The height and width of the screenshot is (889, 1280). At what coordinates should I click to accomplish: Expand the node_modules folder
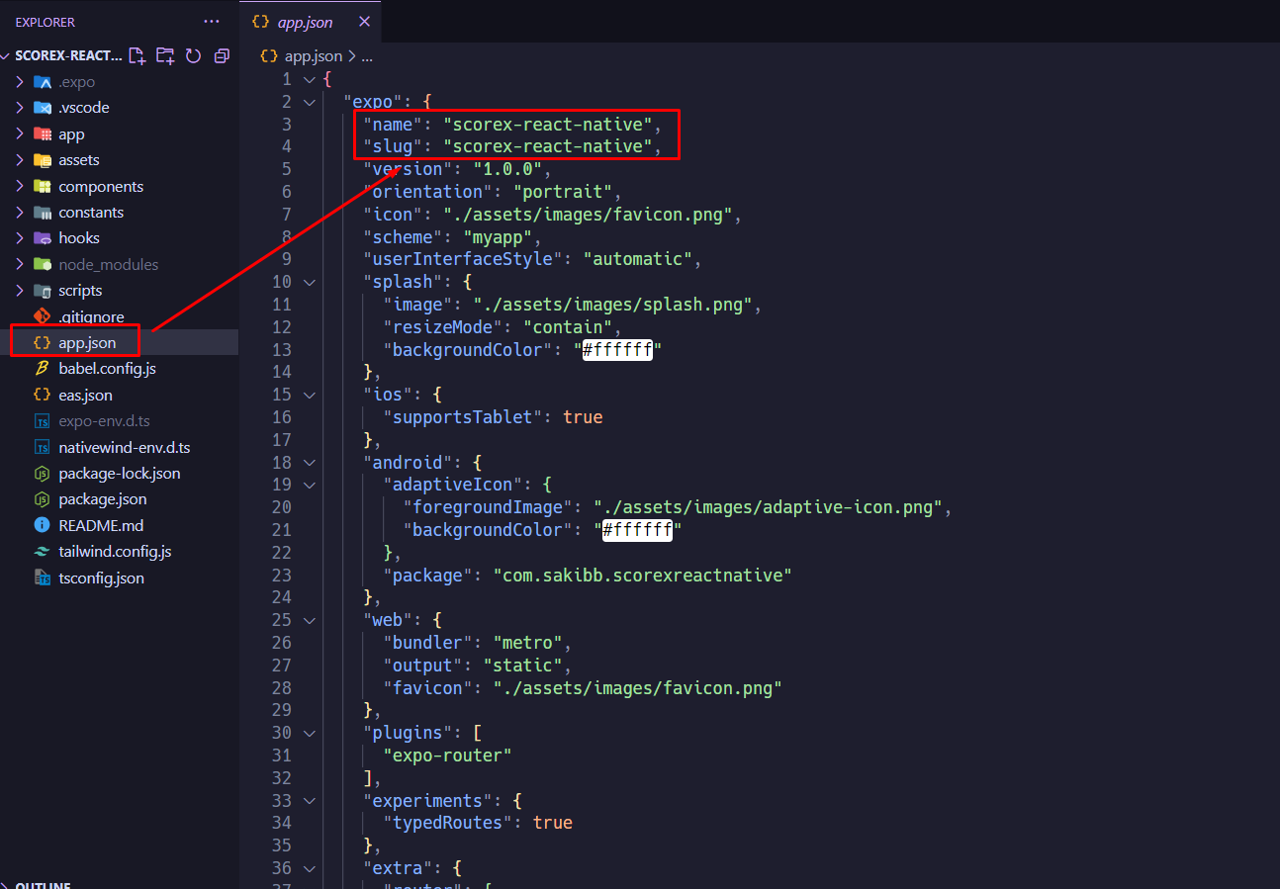pyautogui.click(x=18, y=264)
